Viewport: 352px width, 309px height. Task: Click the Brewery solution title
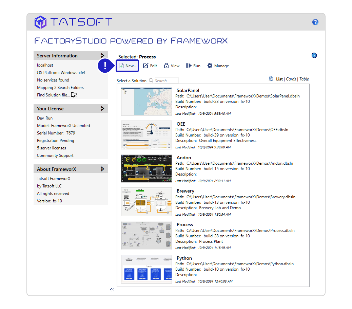click(185, 191)
